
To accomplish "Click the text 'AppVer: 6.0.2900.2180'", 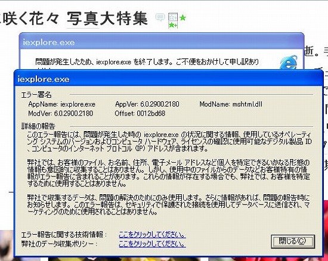I will pyautogui.click(x=147, y=104).
